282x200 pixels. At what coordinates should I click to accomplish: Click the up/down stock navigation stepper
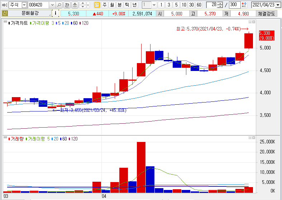click(82, 5)
